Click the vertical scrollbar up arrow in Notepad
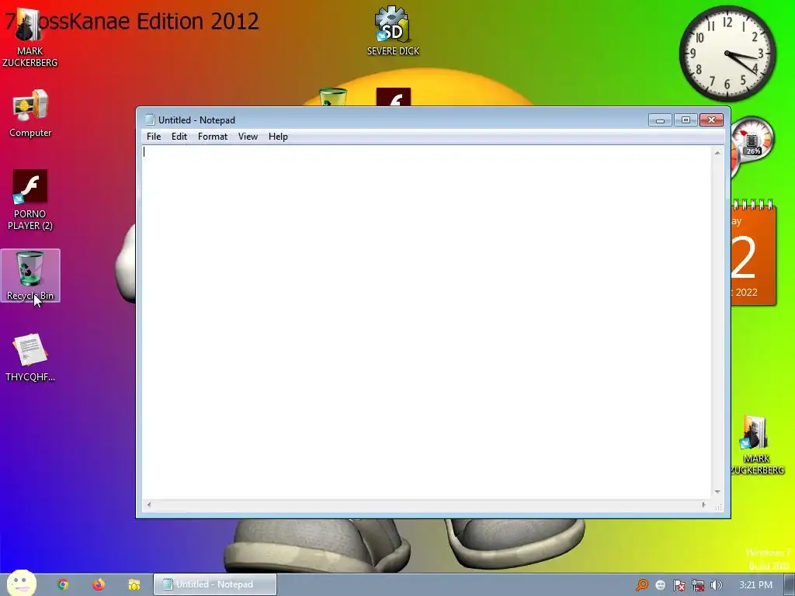 (x=717, y=153)
